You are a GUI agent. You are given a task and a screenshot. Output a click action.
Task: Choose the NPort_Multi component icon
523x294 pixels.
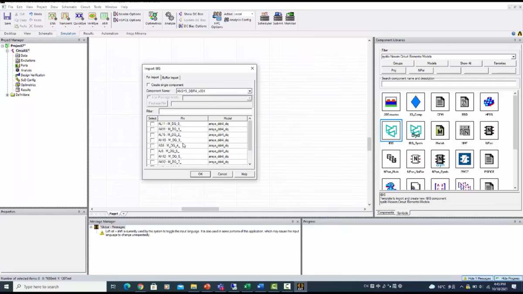pos(391,159)
